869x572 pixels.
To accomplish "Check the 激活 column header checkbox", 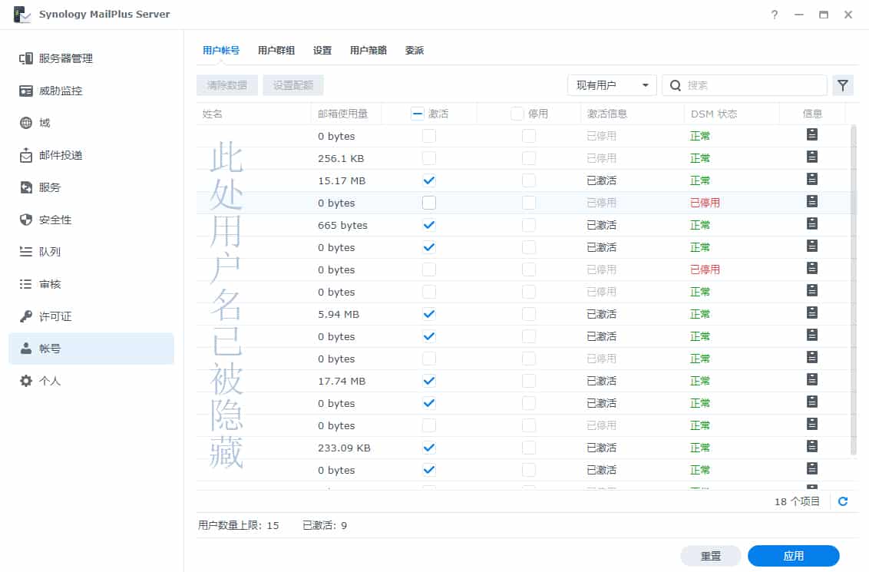I will click(x=417, y=113).
